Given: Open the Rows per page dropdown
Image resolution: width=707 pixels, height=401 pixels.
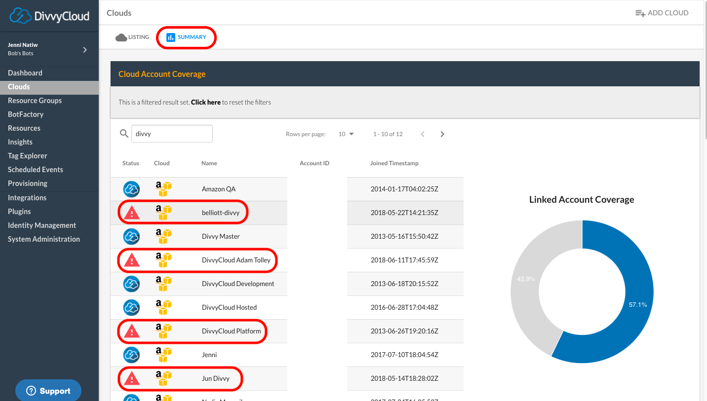Looking at the screenshot, I should pyautogui.click(x=346, y=134).
